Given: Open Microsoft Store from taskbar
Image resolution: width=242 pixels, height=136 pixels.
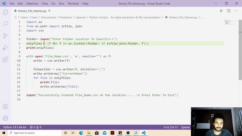Looking at the screenshot, I should 97,133.
